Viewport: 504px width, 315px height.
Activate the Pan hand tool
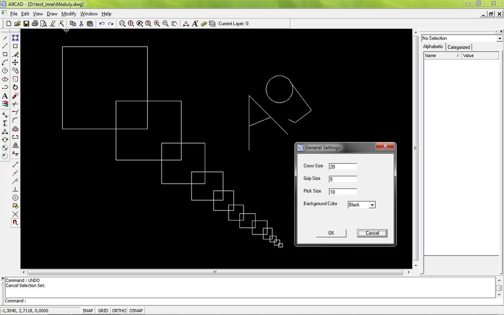pos(174,24)
